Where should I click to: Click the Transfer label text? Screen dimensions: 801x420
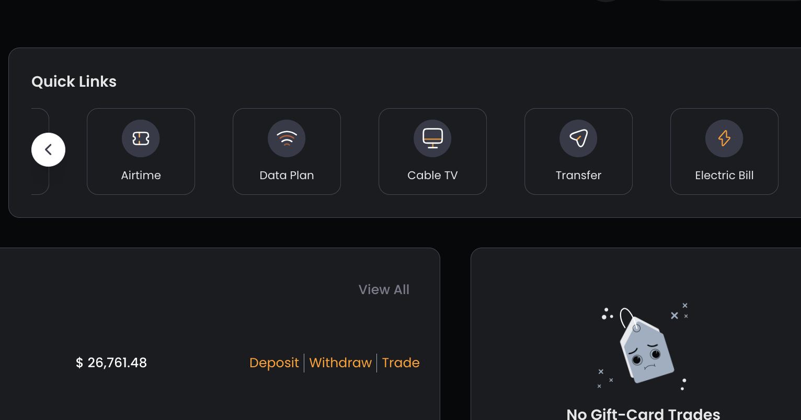pyautogui.click(x=578, y=176)
